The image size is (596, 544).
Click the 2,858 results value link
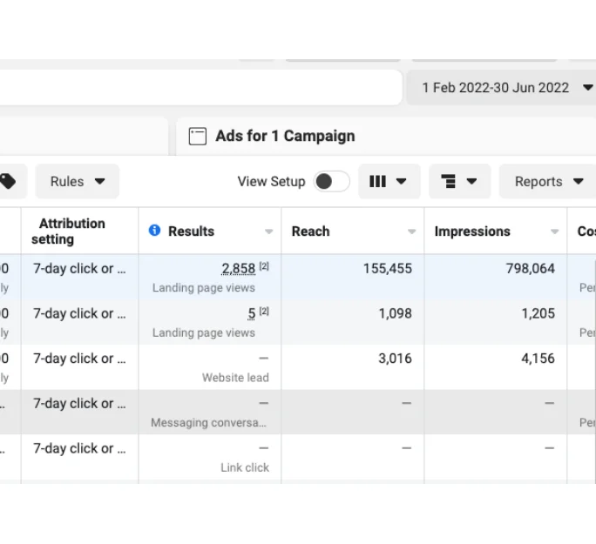click(239, 269)
